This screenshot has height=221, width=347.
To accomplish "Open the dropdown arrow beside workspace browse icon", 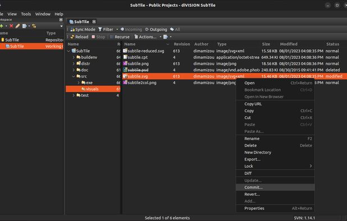I will (x=29, y=26).
